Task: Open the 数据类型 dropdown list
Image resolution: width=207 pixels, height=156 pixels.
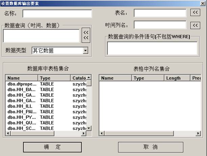Action: tap(85, 51)
